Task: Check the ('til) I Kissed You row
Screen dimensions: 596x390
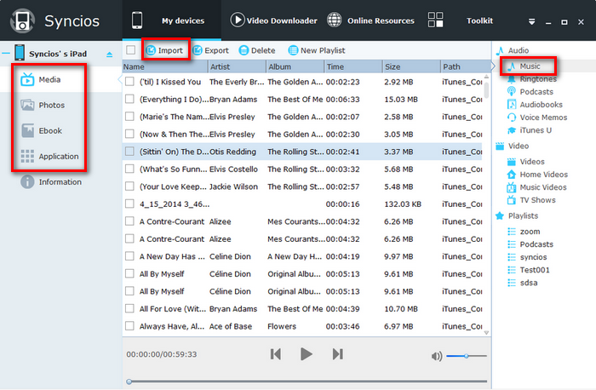Action: (x=129, y=82)
